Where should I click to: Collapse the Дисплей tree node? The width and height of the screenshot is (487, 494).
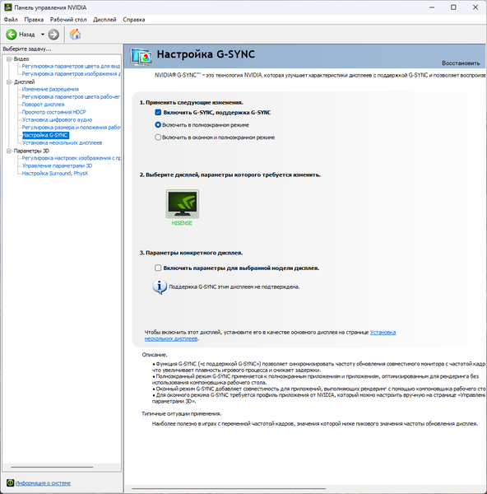(x=9, y=82)
